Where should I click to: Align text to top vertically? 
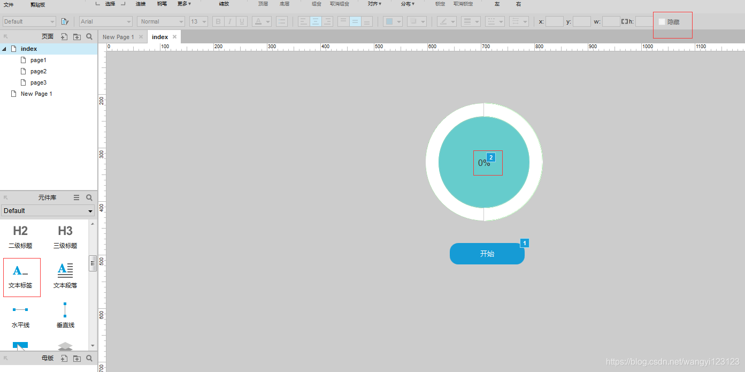coord(343,21)
